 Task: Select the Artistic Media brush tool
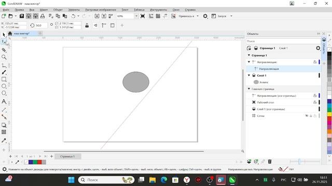pyautogui.click(x=4, y=72)
